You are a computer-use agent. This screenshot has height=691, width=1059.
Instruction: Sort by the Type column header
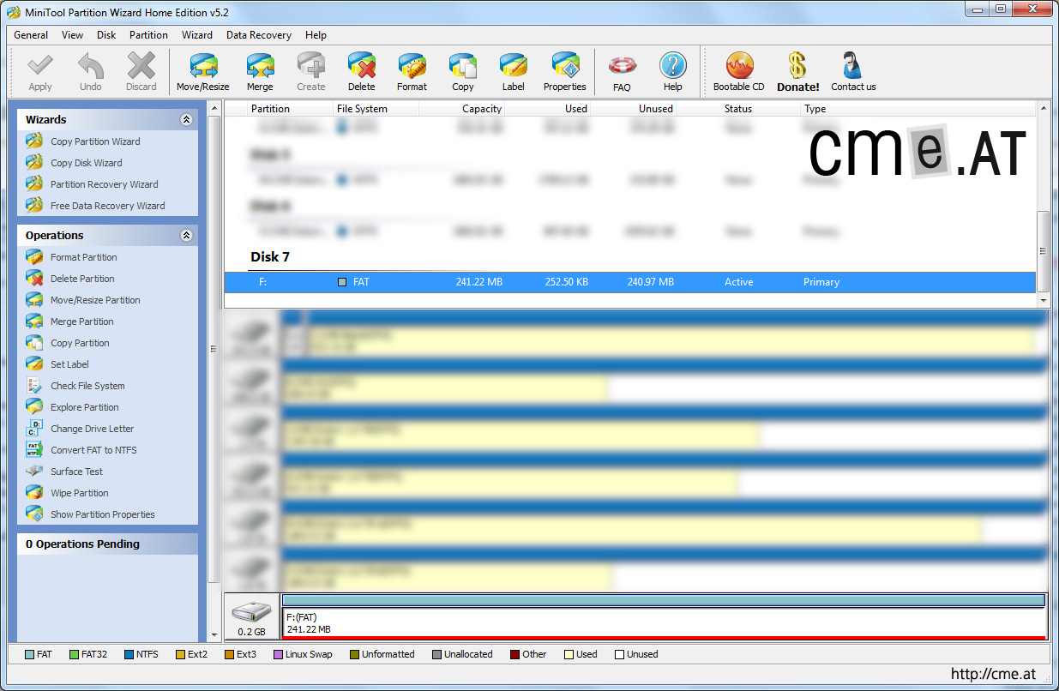tap(918, 109)
